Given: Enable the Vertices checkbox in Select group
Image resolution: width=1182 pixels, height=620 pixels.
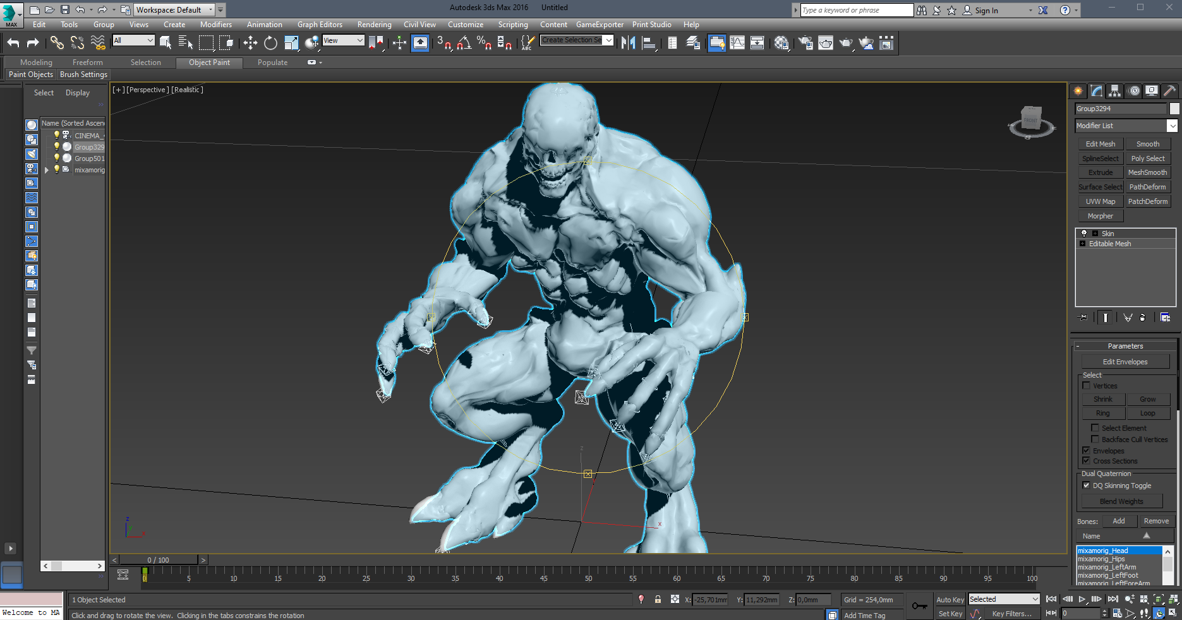Looking at the screenshot, I should [x=1087, y=386].
